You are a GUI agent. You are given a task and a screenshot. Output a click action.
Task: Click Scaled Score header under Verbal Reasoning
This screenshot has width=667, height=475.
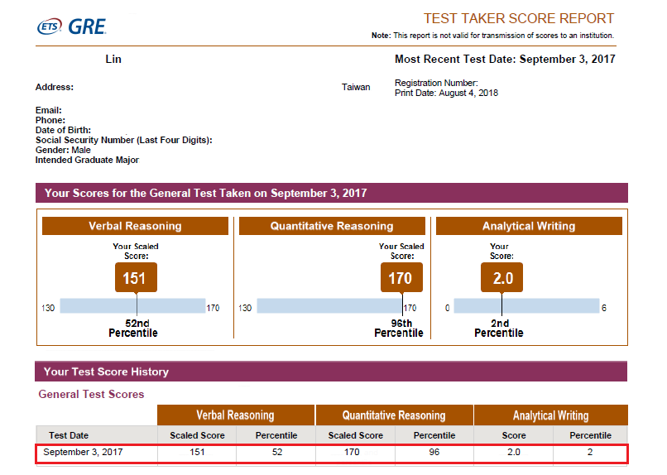198,435
